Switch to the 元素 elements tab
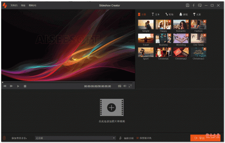Screen dimensions: 225x143 point(197,14)
